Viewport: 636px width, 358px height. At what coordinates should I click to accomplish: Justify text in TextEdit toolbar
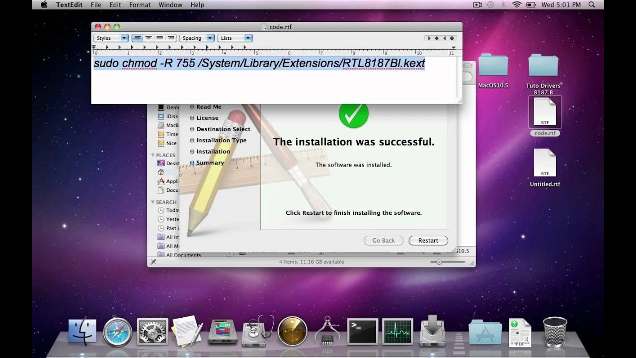click(x=159, y=38)
